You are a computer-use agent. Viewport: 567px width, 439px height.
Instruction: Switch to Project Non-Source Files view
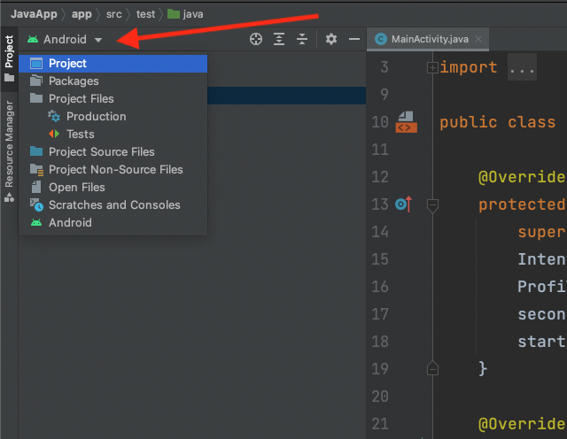(113, 169)
